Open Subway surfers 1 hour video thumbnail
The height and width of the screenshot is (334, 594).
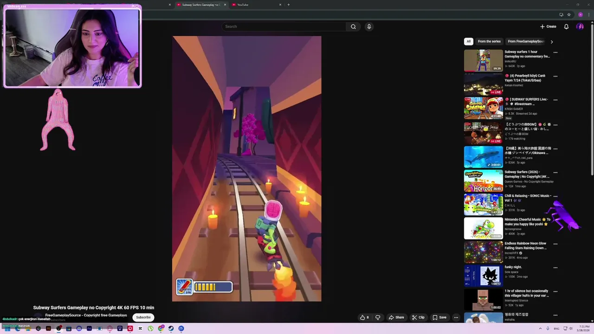coord(484,60)
